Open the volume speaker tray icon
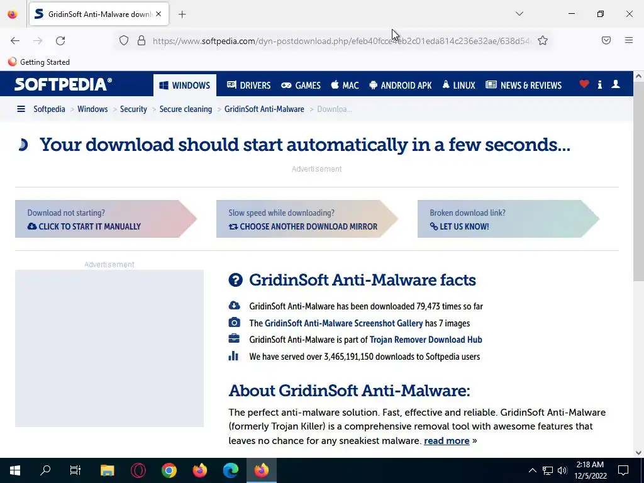The width and height of the screenshot is (644, 483). (562, 470)
